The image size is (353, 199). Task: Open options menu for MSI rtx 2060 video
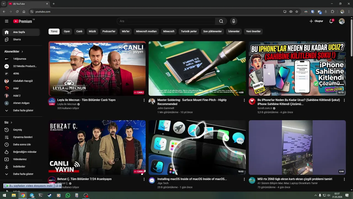[x=344, y=179]
